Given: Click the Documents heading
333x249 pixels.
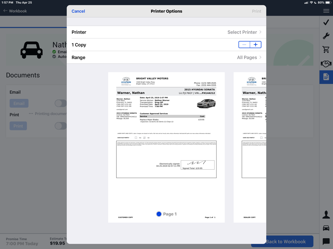Looking at the screenshot, I should click(23, 75).
